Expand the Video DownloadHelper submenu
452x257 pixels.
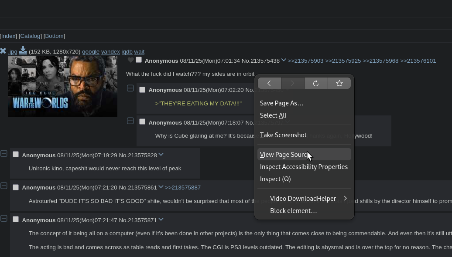click(x=304, y=199)
